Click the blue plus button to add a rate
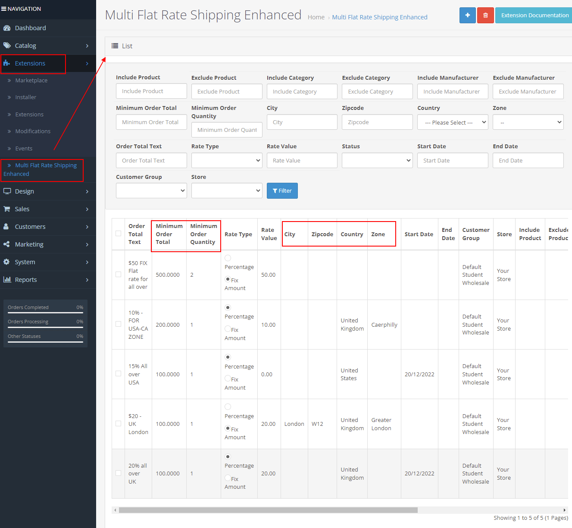572x528 pixels. 467,15
